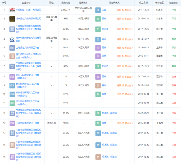Open the 乐视影业（北京）有限公司 link

point(29,10)
